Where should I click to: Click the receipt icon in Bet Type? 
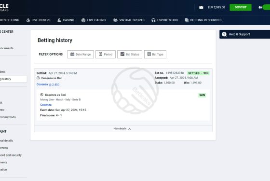click(x=149, y=54)
